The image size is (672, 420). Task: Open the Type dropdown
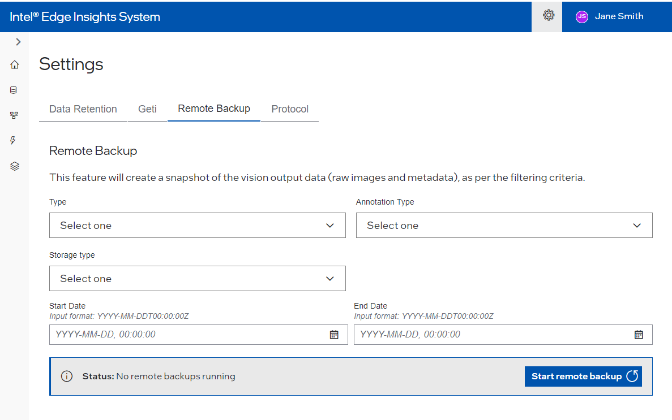click(198, 225)
